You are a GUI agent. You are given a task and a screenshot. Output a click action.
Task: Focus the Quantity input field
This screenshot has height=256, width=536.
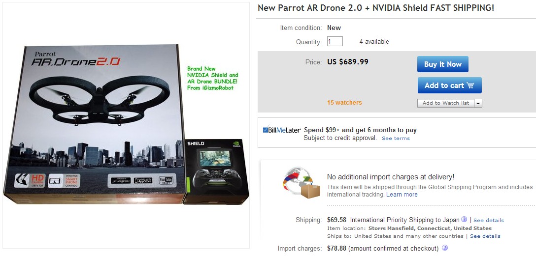tap(335, 42)
